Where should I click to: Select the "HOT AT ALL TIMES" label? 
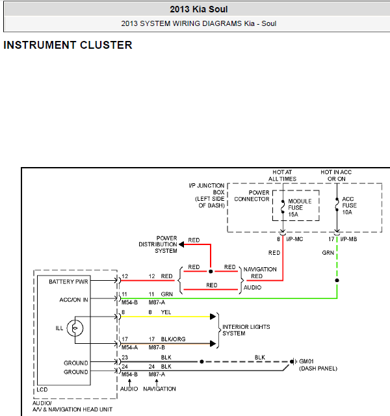click(282, 175)
